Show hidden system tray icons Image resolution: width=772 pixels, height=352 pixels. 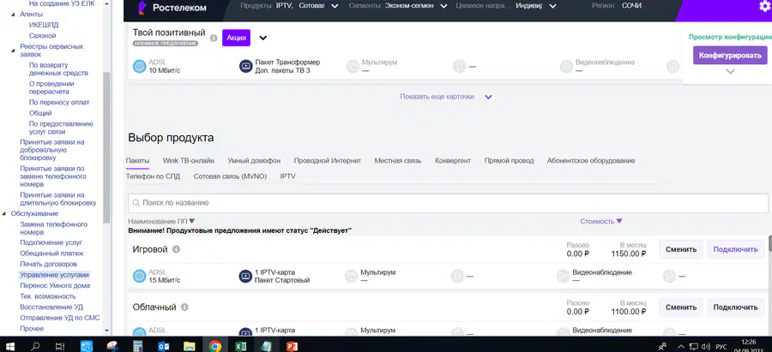pyautogui.click(x=681, y=346)
